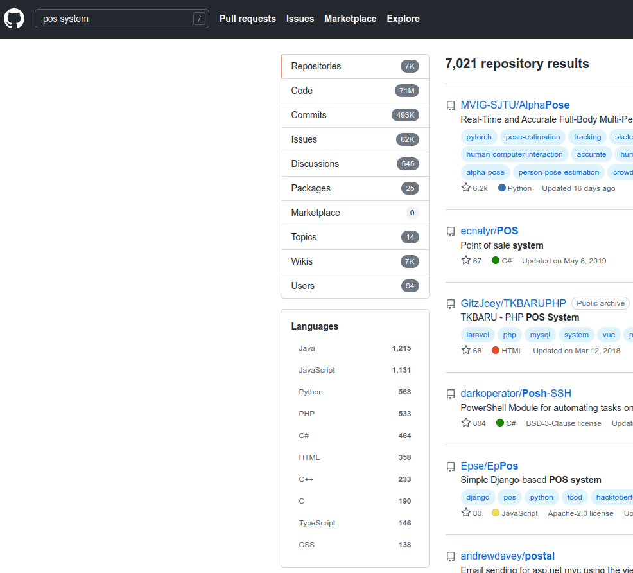Click the star icon showing 80 on EpPos
This screenshot has height=573, width=633.
click(466, 513)
